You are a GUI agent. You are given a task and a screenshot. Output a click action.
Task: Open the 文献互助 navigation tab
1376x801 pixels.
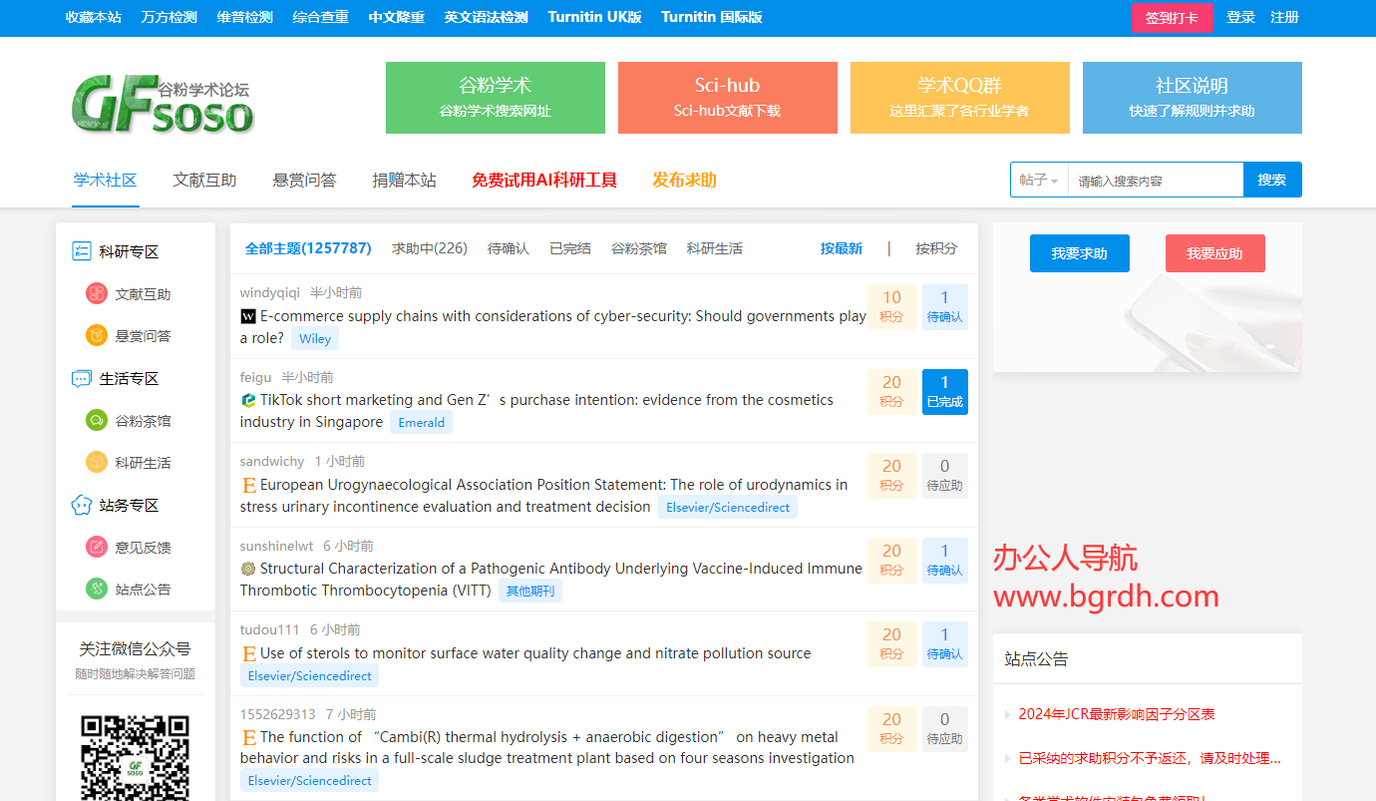click(x=204, y=181)
